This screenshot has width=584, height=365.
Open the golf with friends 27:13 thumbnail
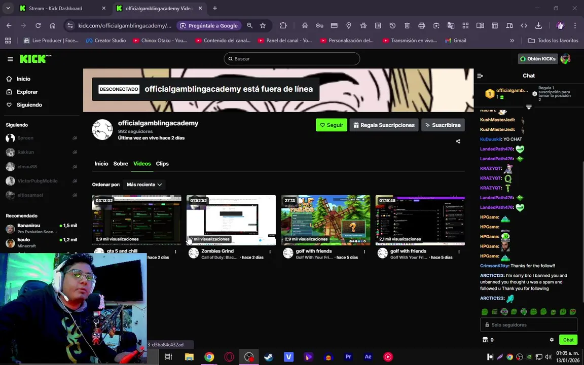pos(325,220)
